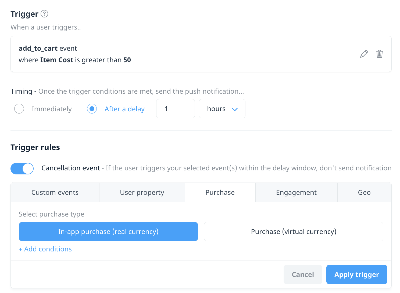Viewport: 400px width, 293px height.
Task: Cancel the trigger rule changes
Action: [303, 274]
